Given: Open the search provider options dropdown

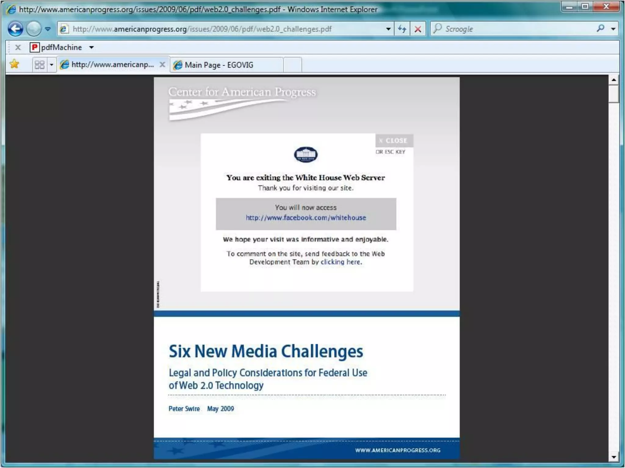Looking at the screenshot, I should pos(613,29).
